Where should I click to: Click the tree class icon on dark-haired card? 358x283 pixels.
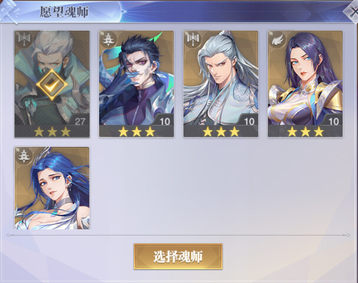(x=108, y=39)
